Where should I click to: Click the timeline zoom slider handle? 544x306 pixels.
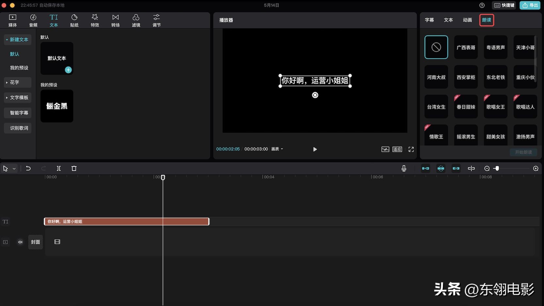[x=497, y=168]
